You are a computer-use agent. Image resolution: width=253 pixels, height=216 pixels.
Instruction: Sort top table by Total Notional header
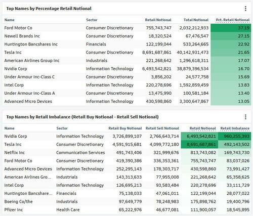point(196,20)
